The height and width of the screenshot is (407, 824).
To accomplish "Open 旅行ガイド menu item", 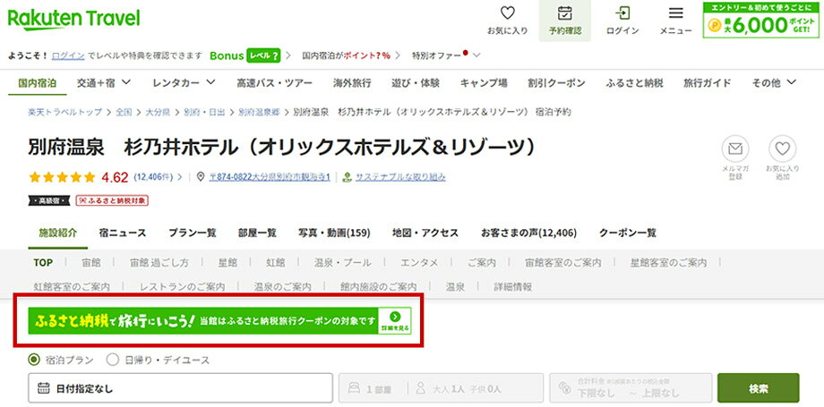I will tap(708, 83).
